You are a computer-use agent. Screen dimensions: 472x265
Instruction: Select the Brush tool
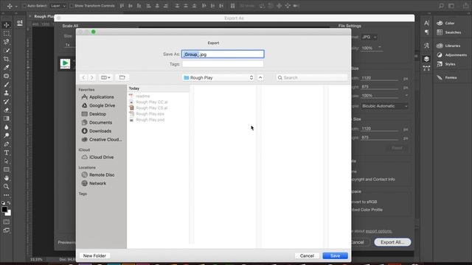tap(7, 85)
